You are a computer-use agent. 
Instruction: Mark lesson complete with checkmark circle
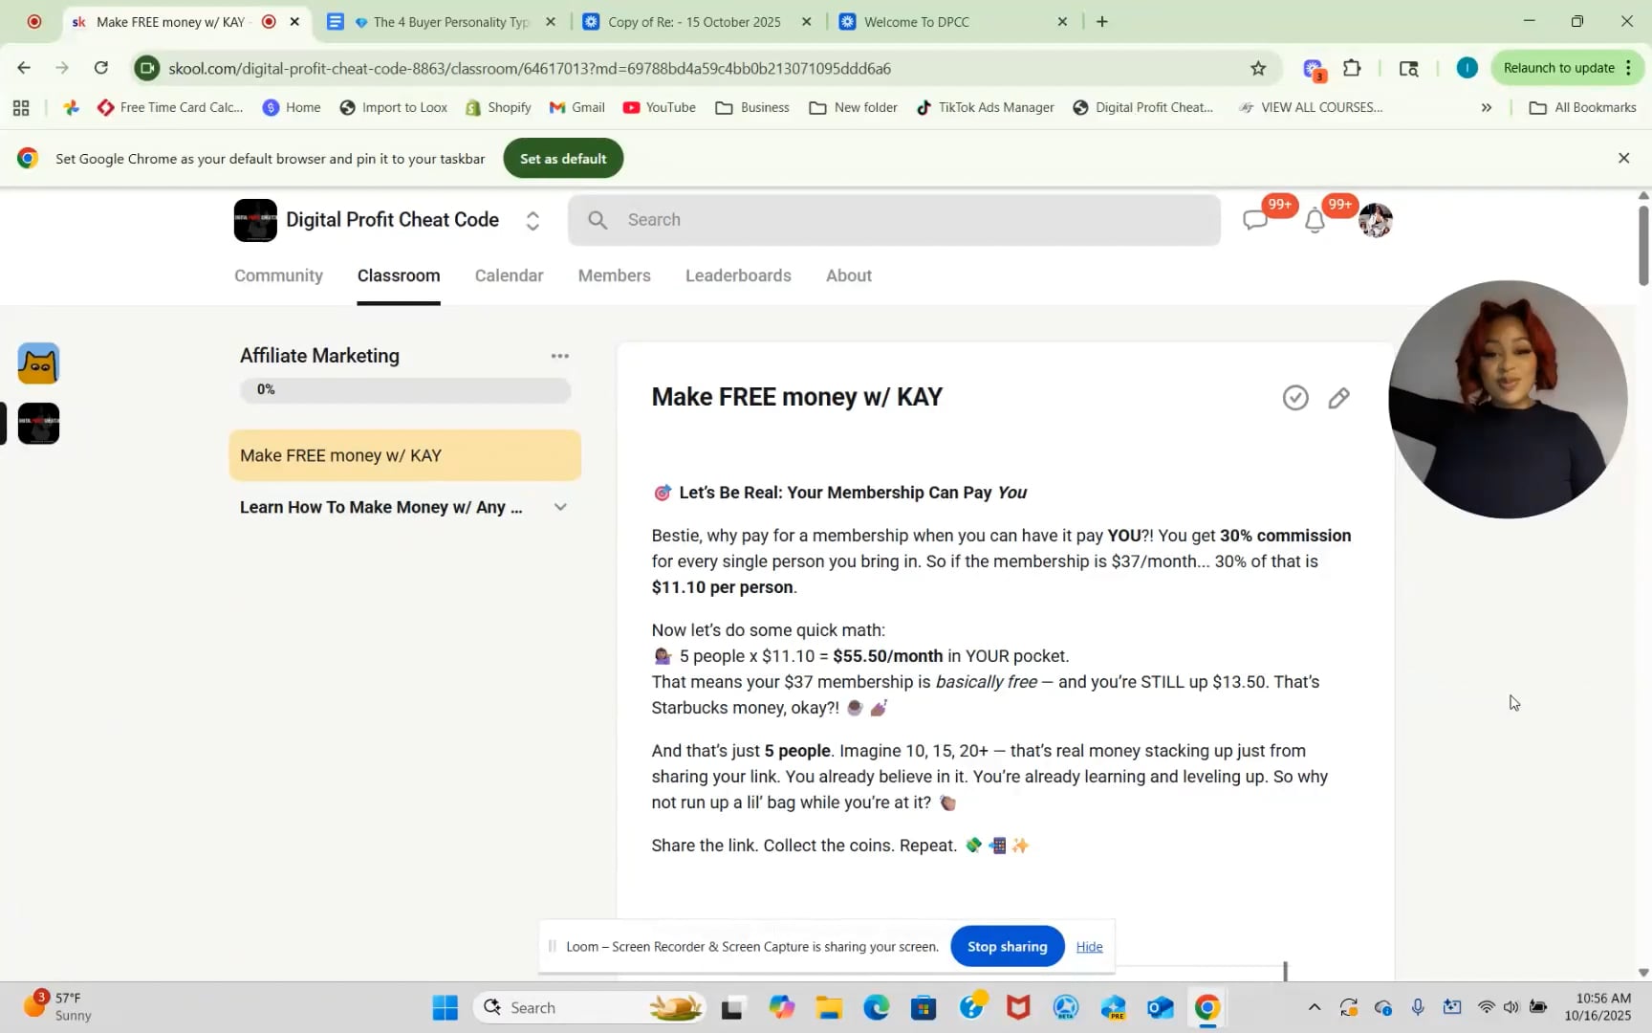tap(1295, 398)
